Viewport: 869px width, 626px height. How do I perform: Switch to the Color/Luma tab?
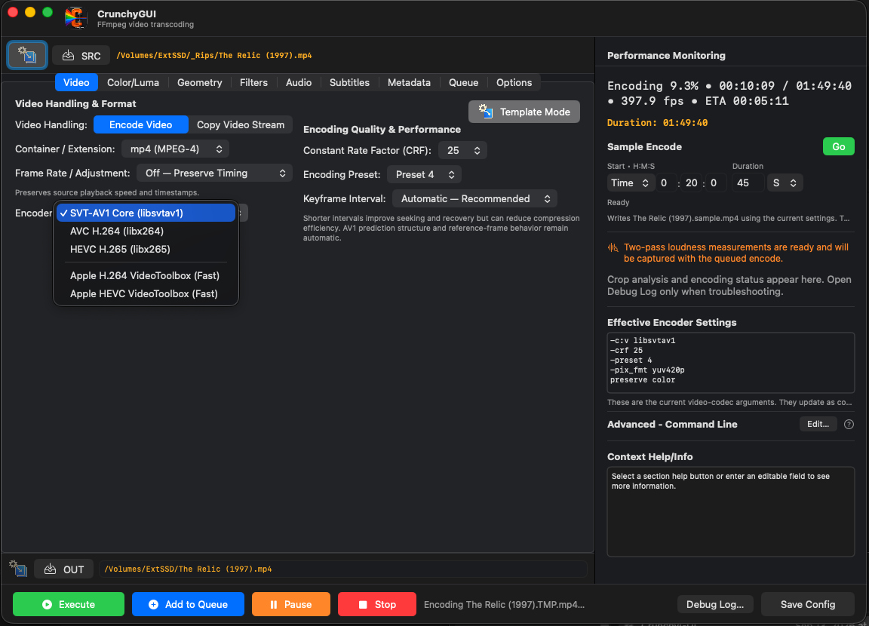click(133, 82)
